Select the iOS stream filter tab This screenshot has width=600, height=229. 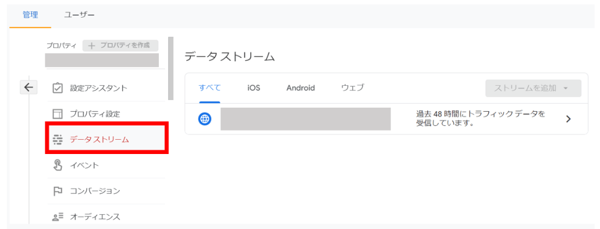[254, 88]
